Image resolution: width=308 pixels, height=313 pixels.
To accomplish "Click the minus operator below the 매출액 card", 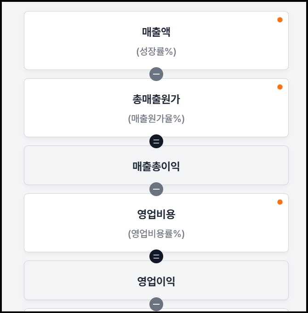I will click(x=156, y=74).
